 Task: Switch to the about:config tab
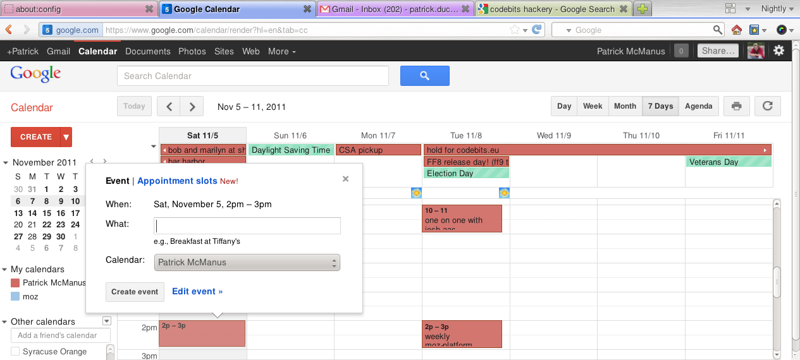(x=78, y=9)
